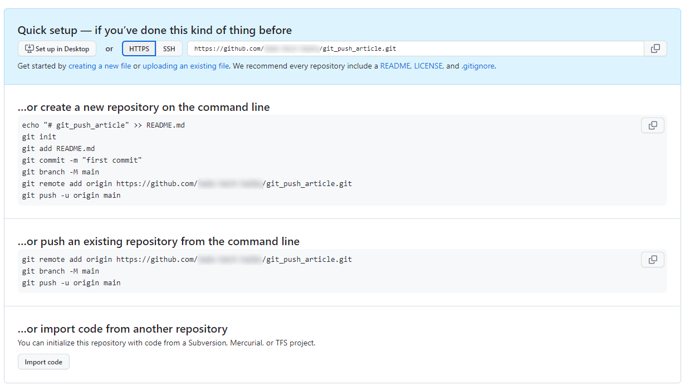Switch to the SSH protocol option

pos(169,48)
